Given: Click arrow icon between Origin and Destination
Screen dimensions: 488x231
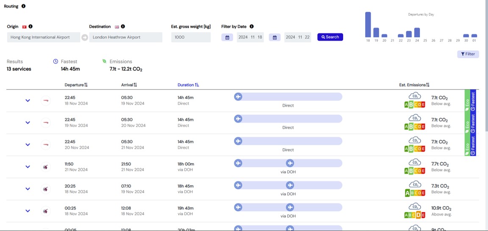Looking at the screenshot, I should click(x=85, y=38).
